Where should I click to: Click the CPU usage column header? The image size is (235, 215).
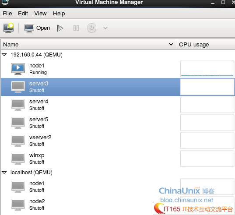click(206, 45)
